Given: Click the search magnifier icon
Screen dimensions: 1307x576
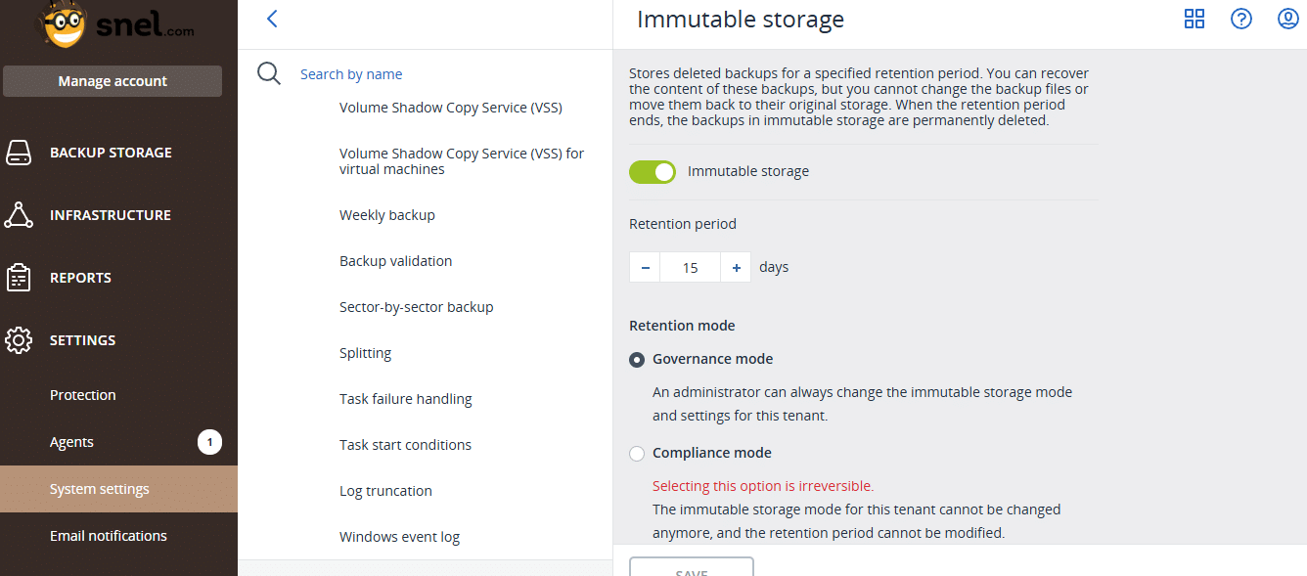Looking at the screenshot, I should coord(269,73).
